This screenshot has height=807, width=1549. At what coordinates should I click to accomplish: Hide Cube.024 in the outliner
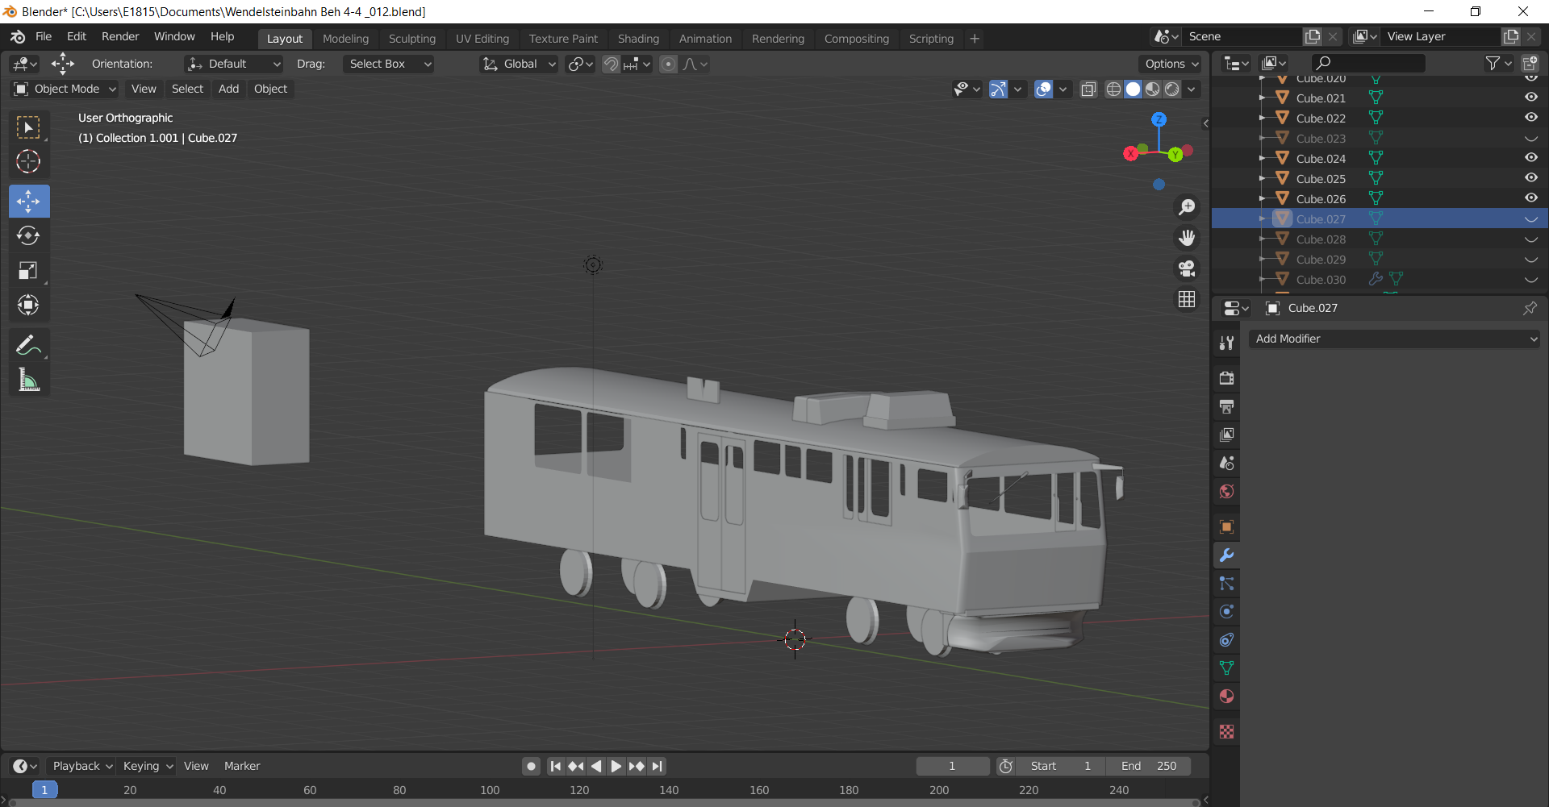coord(1530,158)
